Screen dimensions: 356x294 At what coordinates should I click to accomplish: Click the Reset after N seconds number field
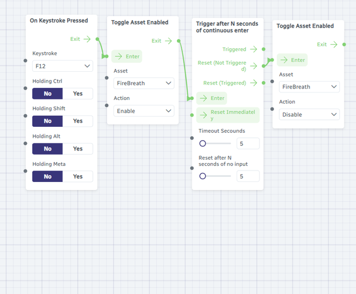(248, 176)
